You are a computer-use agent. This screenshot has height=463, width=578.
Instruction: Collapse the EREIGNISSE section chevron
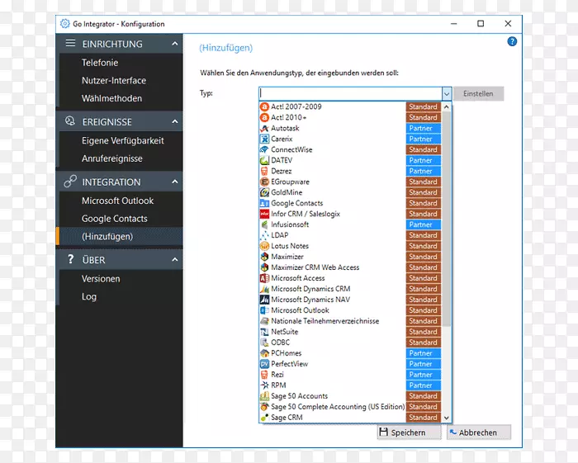[x=174, y=121]
